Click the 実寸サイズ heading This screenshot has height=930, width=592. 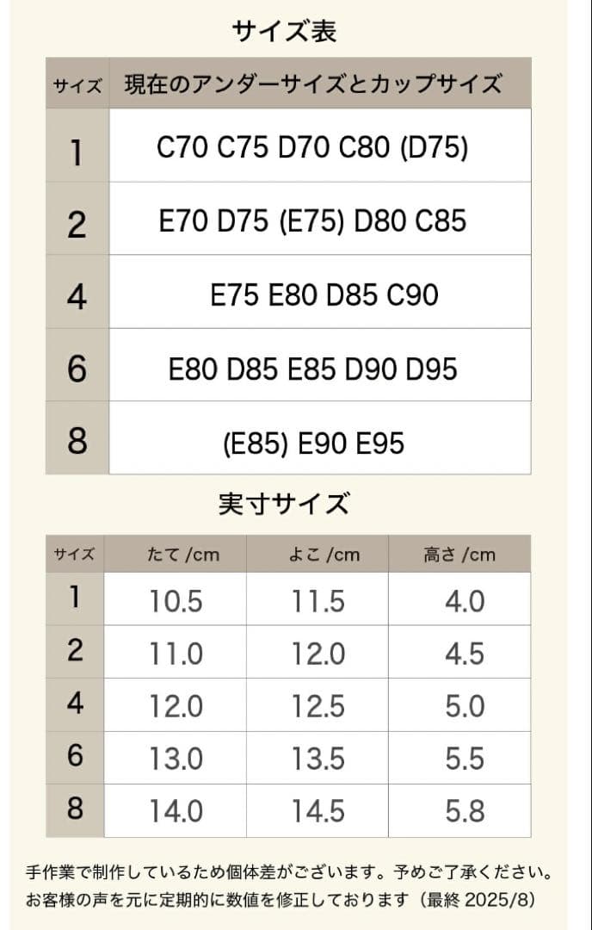(x=284, y=504)
